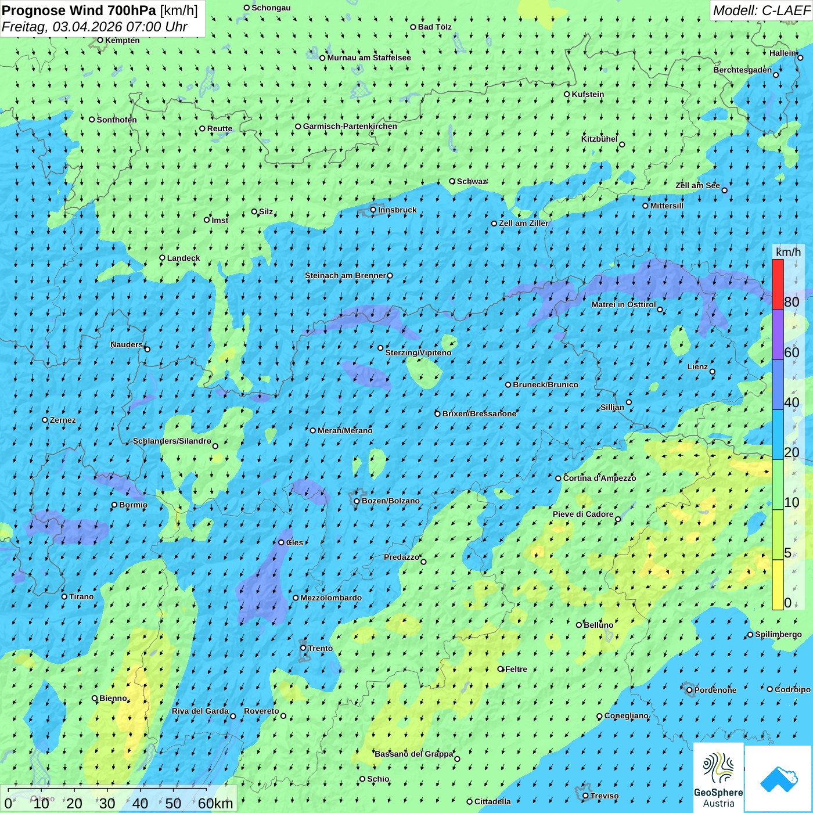Click the 'Predazzo' label
813x813 pixels.
(402, 557)
